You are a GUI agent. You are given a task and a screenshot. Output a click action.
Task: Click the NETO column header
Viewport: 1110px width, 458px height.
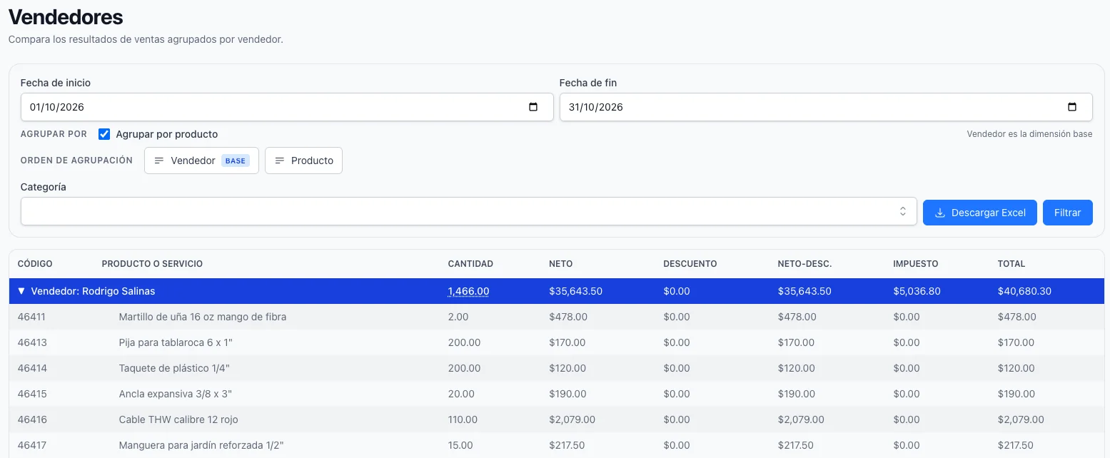561,264
